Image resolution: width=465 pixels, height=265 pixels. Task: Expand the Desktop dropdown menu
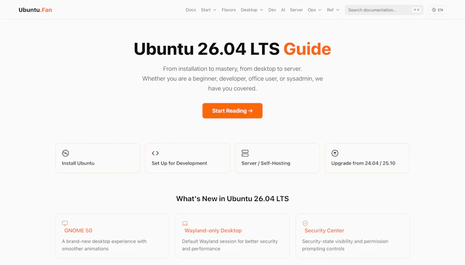[252, 10]
